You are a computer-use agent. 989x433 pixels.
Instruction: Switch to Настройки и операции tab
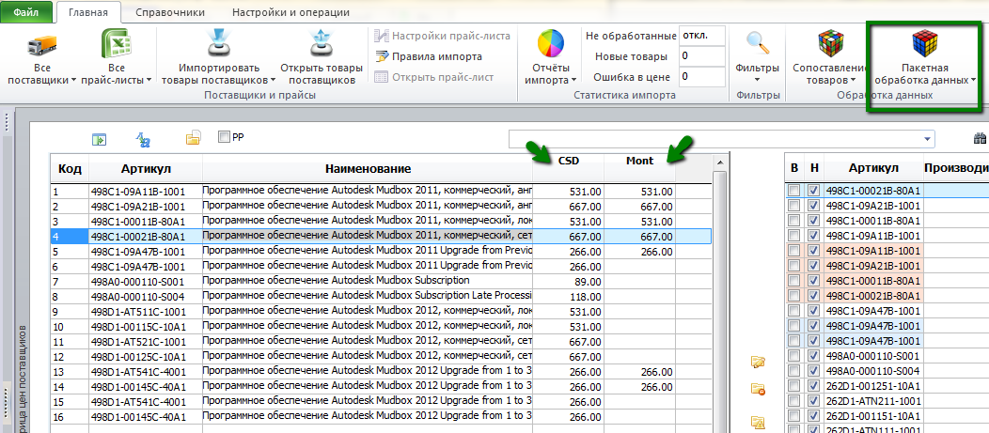(290, 12)
